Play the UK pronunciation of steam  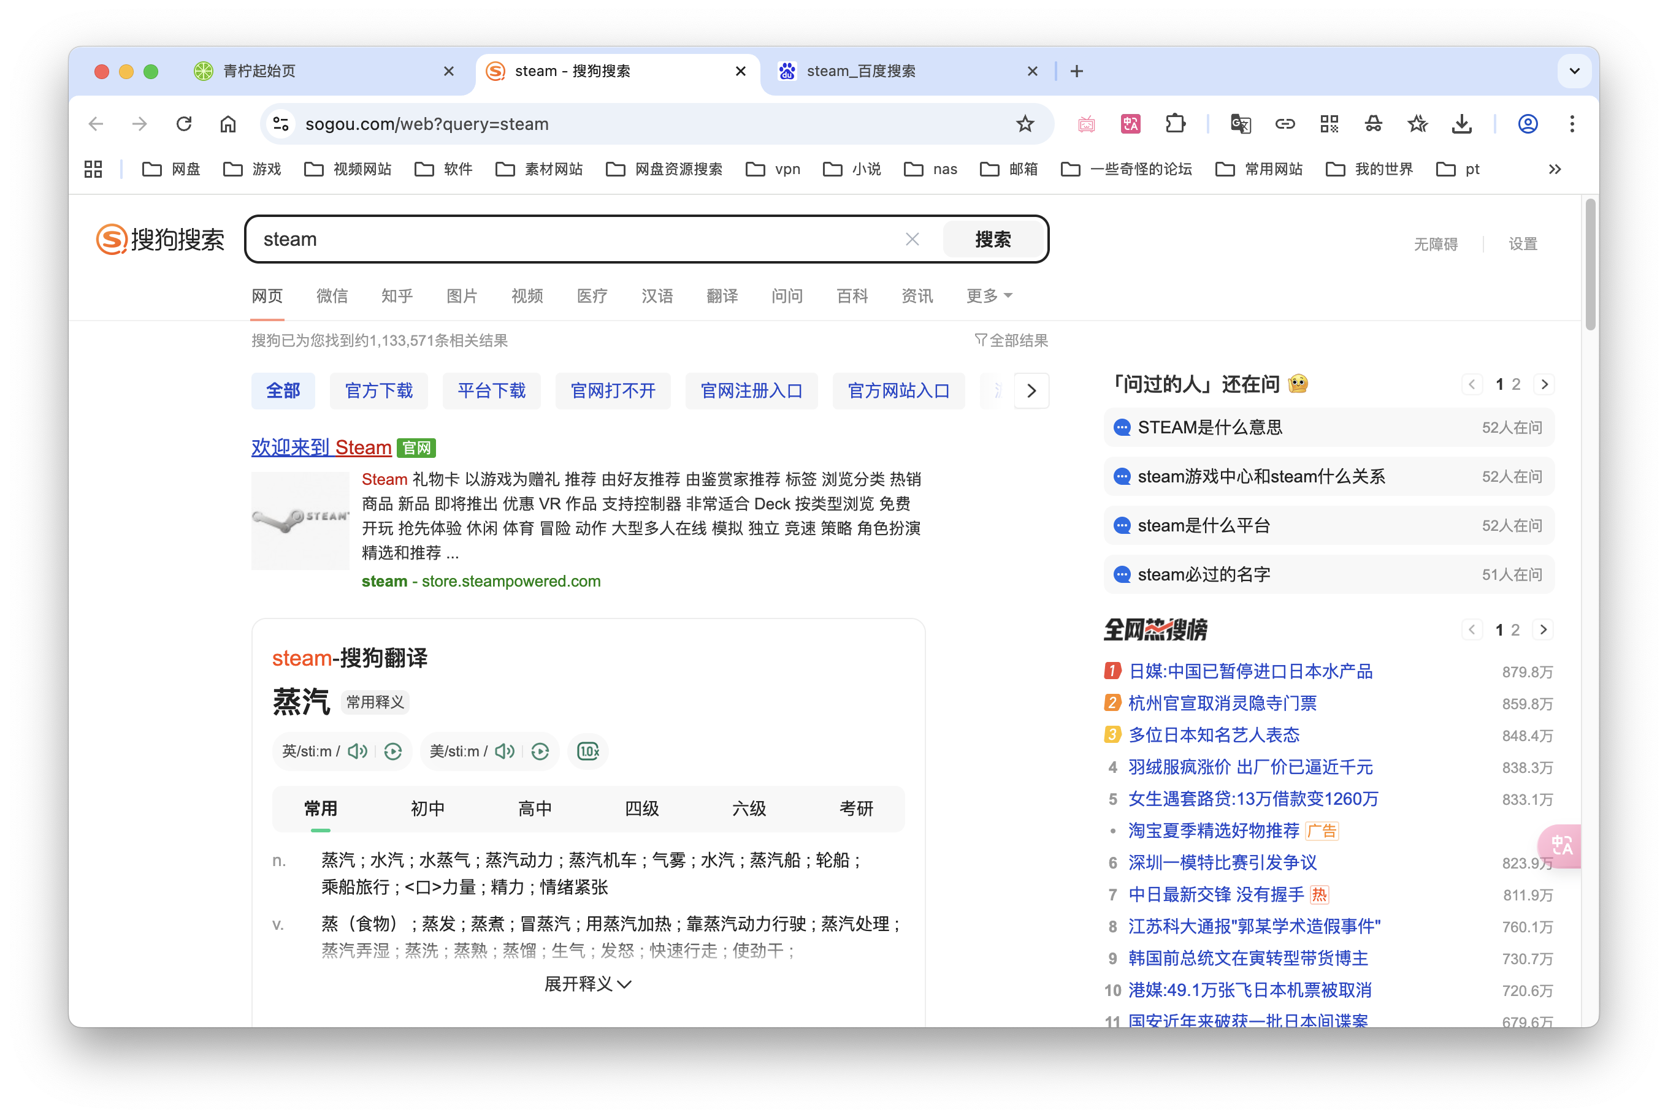pyautogui.click(x=358, y=751)
